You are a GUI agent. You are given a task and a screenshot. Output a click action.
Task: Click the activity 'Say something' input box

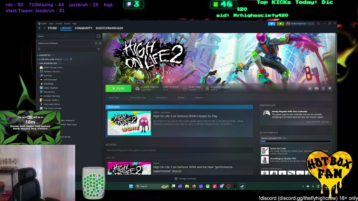coord(179,150)
